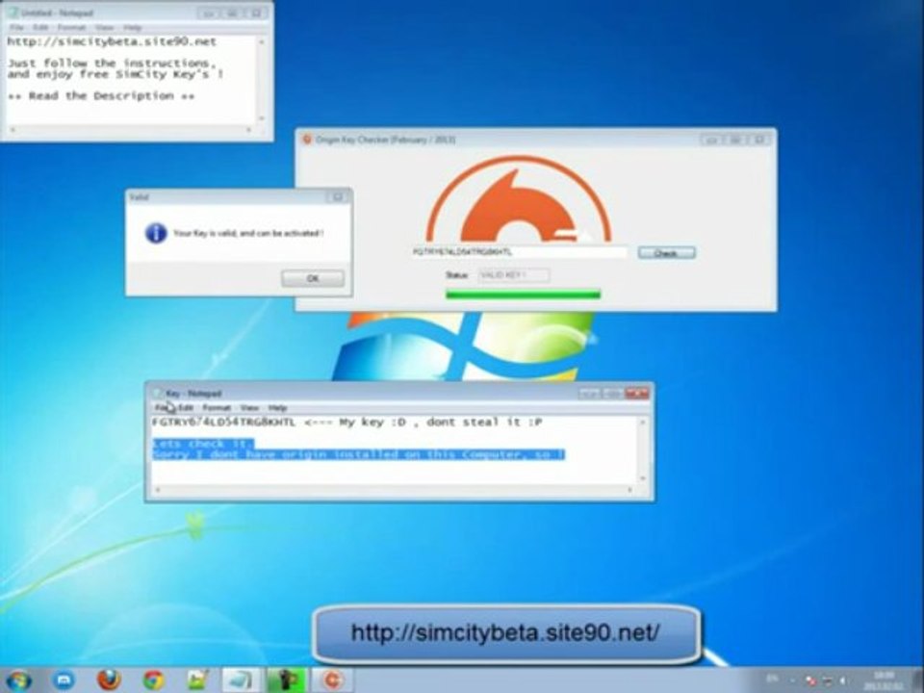This screenshot has height=693, width=924.
Task: Open Edit menu in Key - Notepad
Action: coord(186,408)
